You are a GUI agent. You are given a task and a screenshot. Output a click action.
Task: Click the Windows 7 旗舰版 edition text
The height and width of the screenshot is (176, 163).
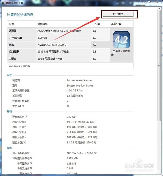point(20,66)
